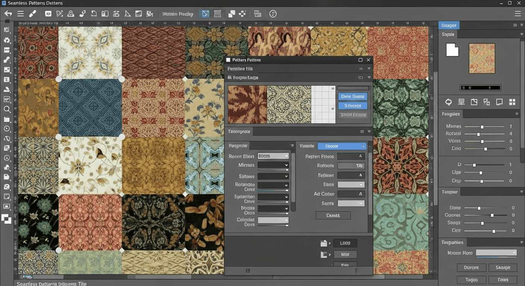Toggle the list view icon beside the selection icon
Image resolution: width=525 pixels, height=286 pixels.
pos(217,13)
